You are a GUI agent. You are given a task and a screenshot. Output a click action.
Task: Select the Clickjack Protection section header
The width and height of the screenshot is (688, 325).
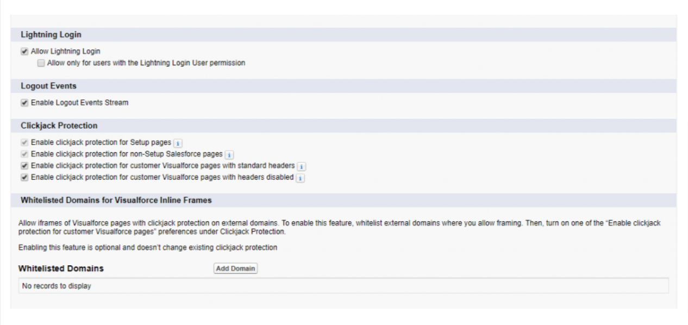59,126
